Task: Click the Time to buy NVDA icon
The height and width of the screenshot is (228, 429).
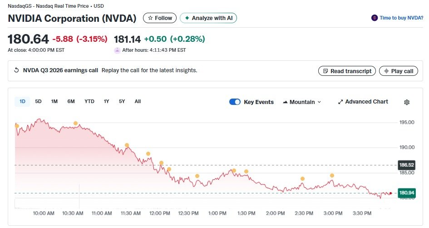Action: (375, 18)
